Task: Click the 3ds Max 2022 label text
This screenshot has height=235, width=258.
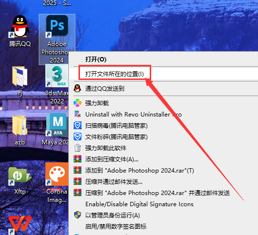Action: click(57, 97)
